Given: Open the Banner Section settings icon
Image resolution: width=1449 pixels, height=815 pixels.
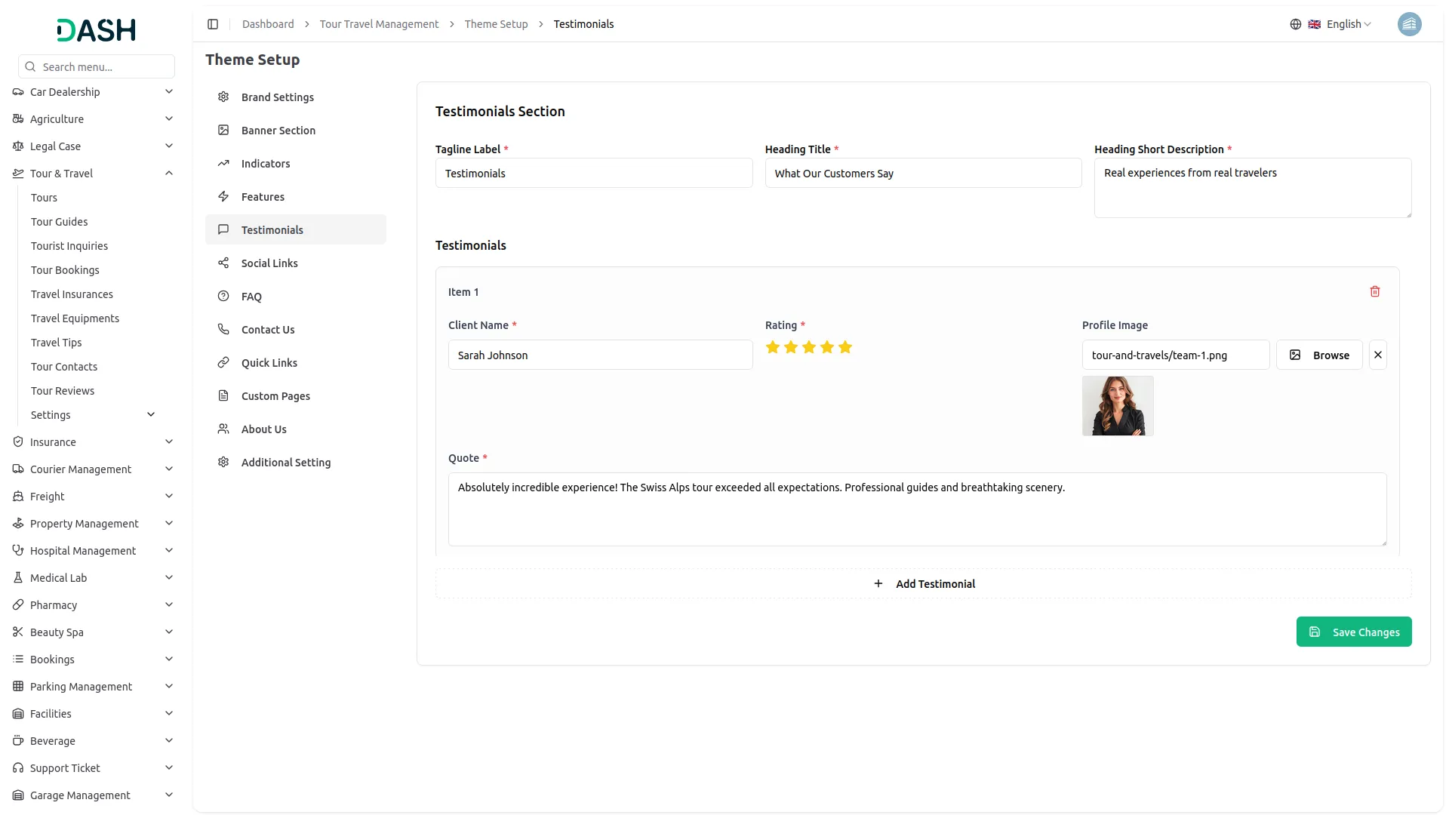Looking at the screenshot, I should coord(223,130).
